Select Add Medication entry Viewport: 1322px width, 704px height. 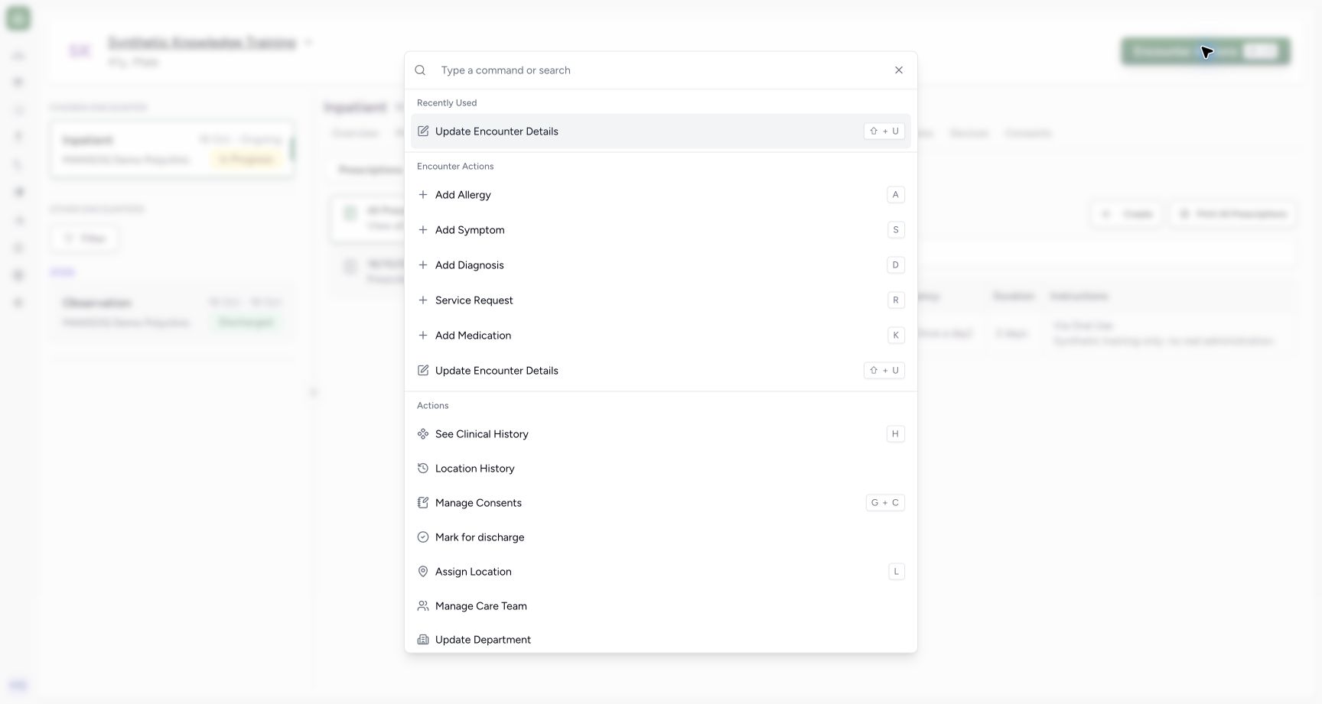pyautogui.click(x=661, y=336)
